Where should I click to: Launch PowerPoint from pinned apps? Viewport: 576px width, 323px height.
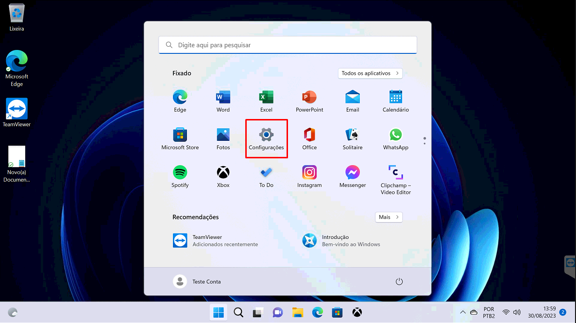309,101
